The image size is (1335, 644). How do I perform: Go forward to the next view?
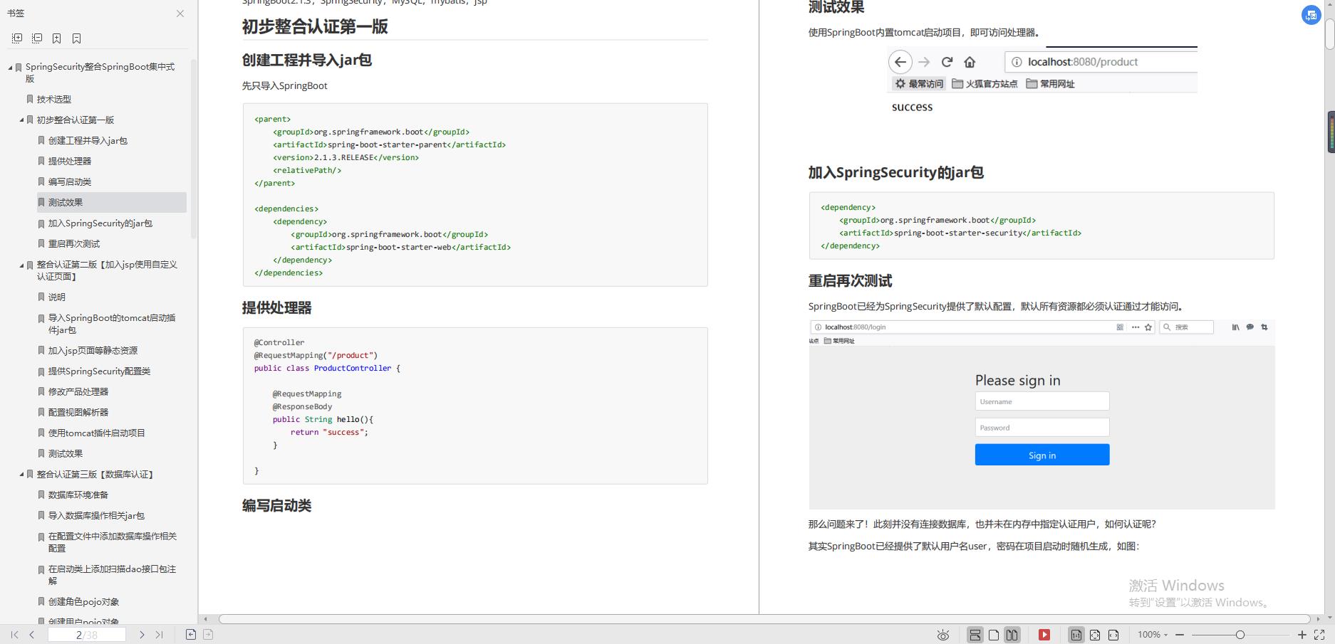[x=208, y=634]
